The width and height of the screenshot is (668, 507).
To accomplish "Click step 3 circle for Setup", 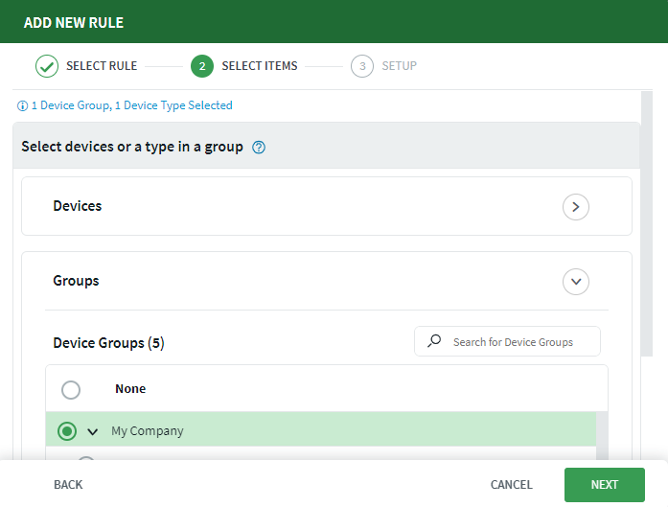I will 362,66.
